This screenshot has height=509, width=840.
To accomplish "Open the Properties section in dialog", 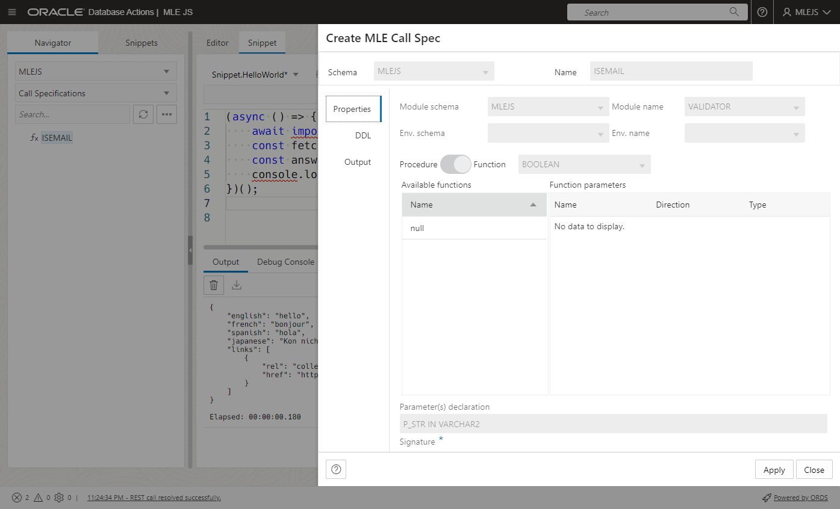I will (x=352, y=109).
